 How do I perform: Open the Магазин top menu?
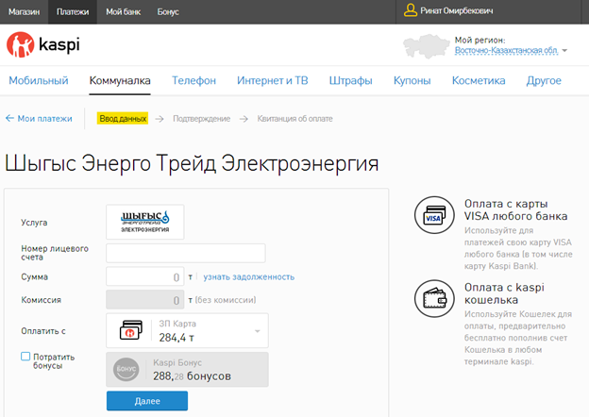click(24, 11)
